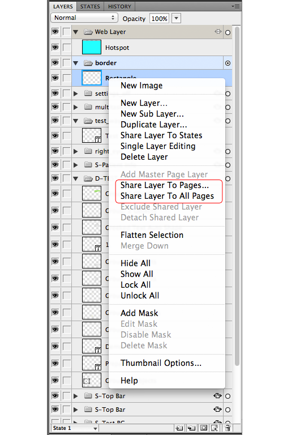Click the Add Mask icon in bottom bar
283x435 pixels.
coord(203,428)
